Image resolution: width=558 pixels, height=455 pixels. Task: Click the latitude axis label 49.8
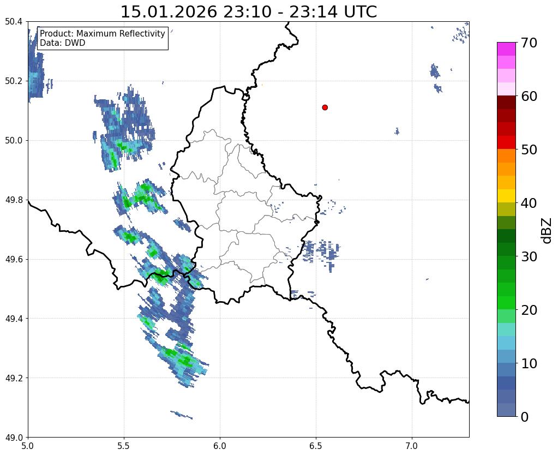pos(14,200)
